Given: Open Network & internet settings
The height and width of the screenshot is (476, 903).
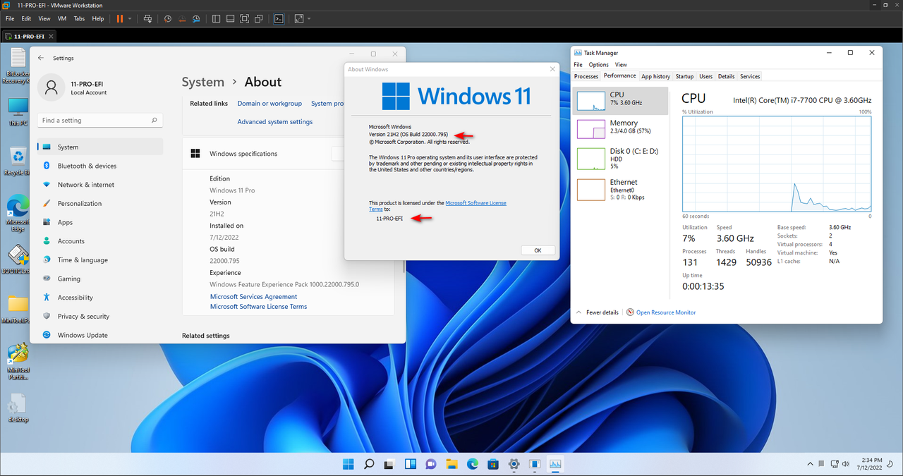Looking at the screenshot, I should pos(100,185).
